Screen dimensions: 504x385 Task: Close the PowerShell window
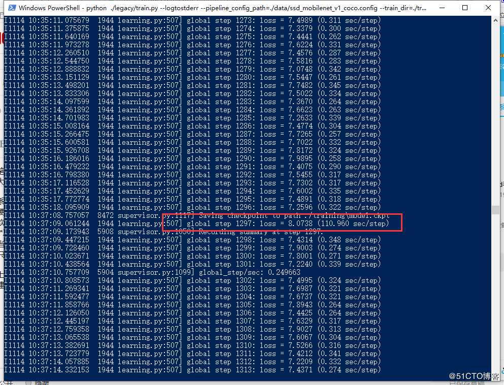pos(488,8)
